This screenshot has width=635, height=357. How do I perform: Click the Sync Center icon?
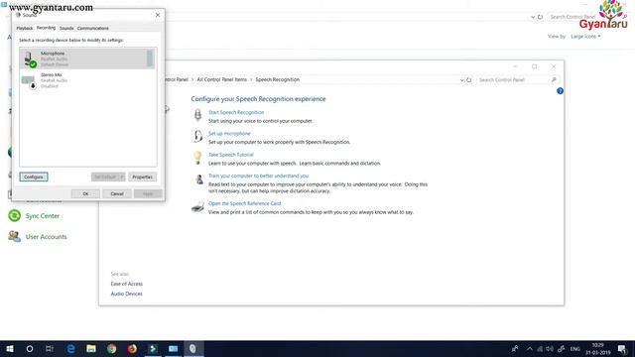point(15,216)
